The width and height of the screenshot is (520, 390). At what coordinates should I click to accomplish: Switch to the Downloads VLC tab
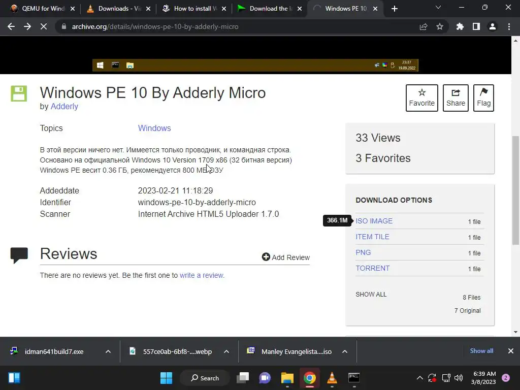(x=118, y=9)
